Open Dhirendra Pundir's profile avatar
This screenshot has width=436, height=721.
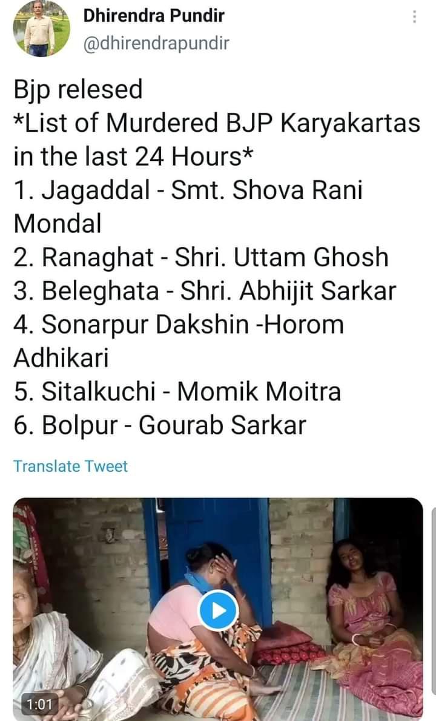[41, 29]
